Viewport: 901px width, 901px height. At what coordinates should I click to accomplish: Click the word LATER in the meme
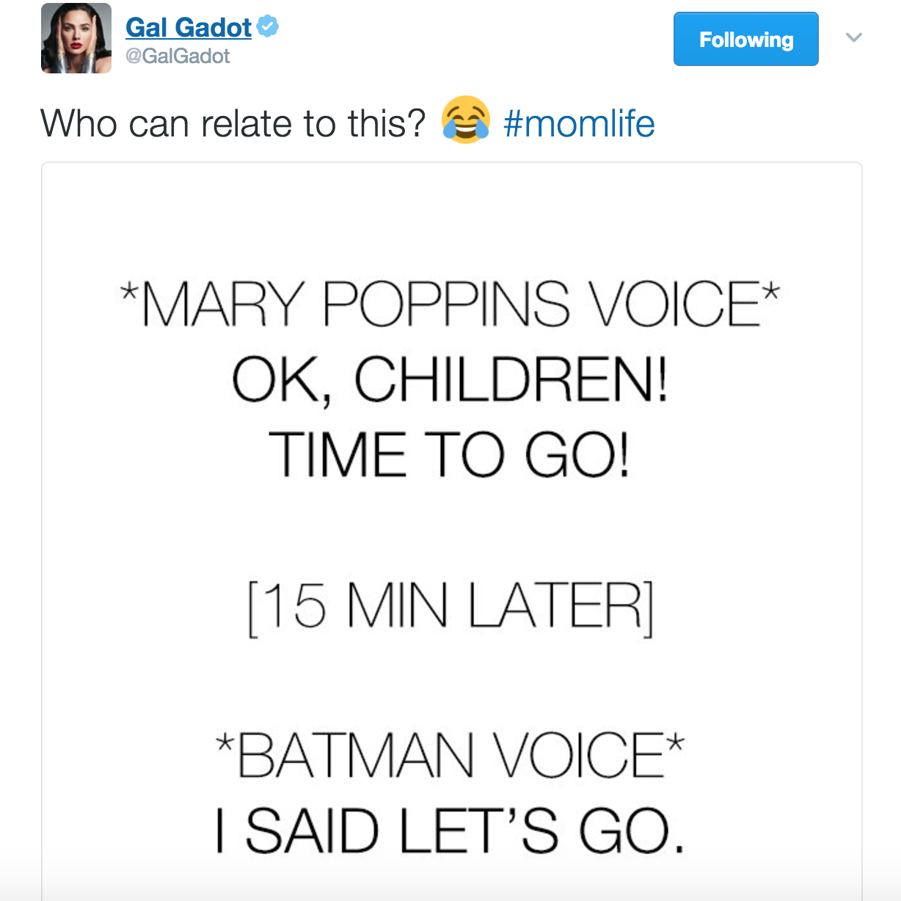pyautogui.click(x=555, y=607)
